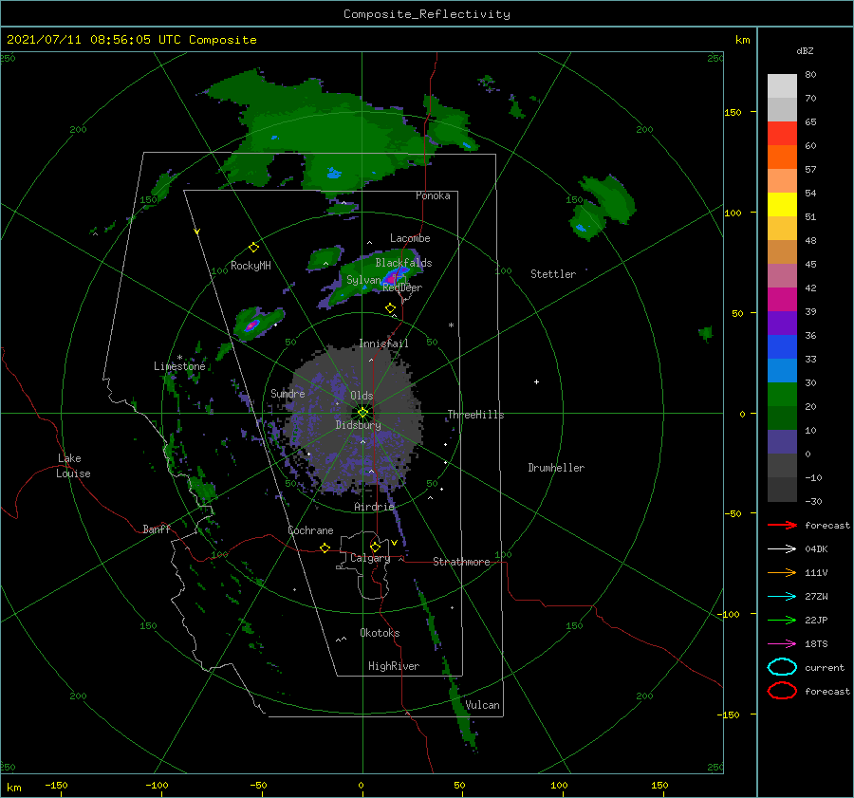Click the magenta 18TS arrow icon
Viewport: 854px width, 798px height.
coord(782,644)
